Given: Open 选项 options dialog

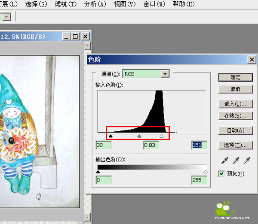Looking at the screenshot, I should point(236,145).
